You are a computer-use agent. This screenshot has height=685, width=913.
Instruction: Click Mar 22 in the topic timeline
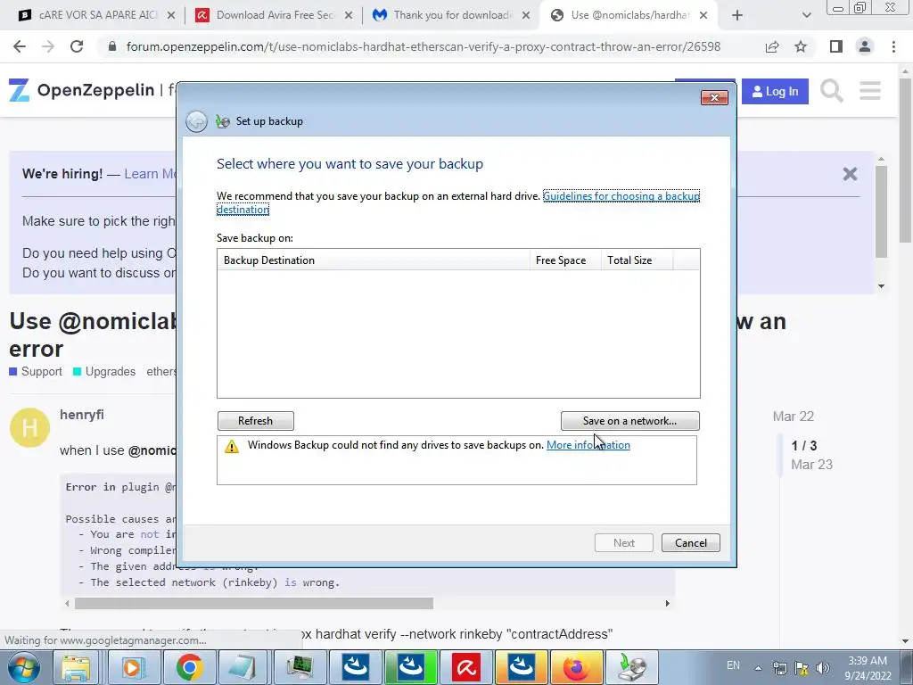coord(793,417)
